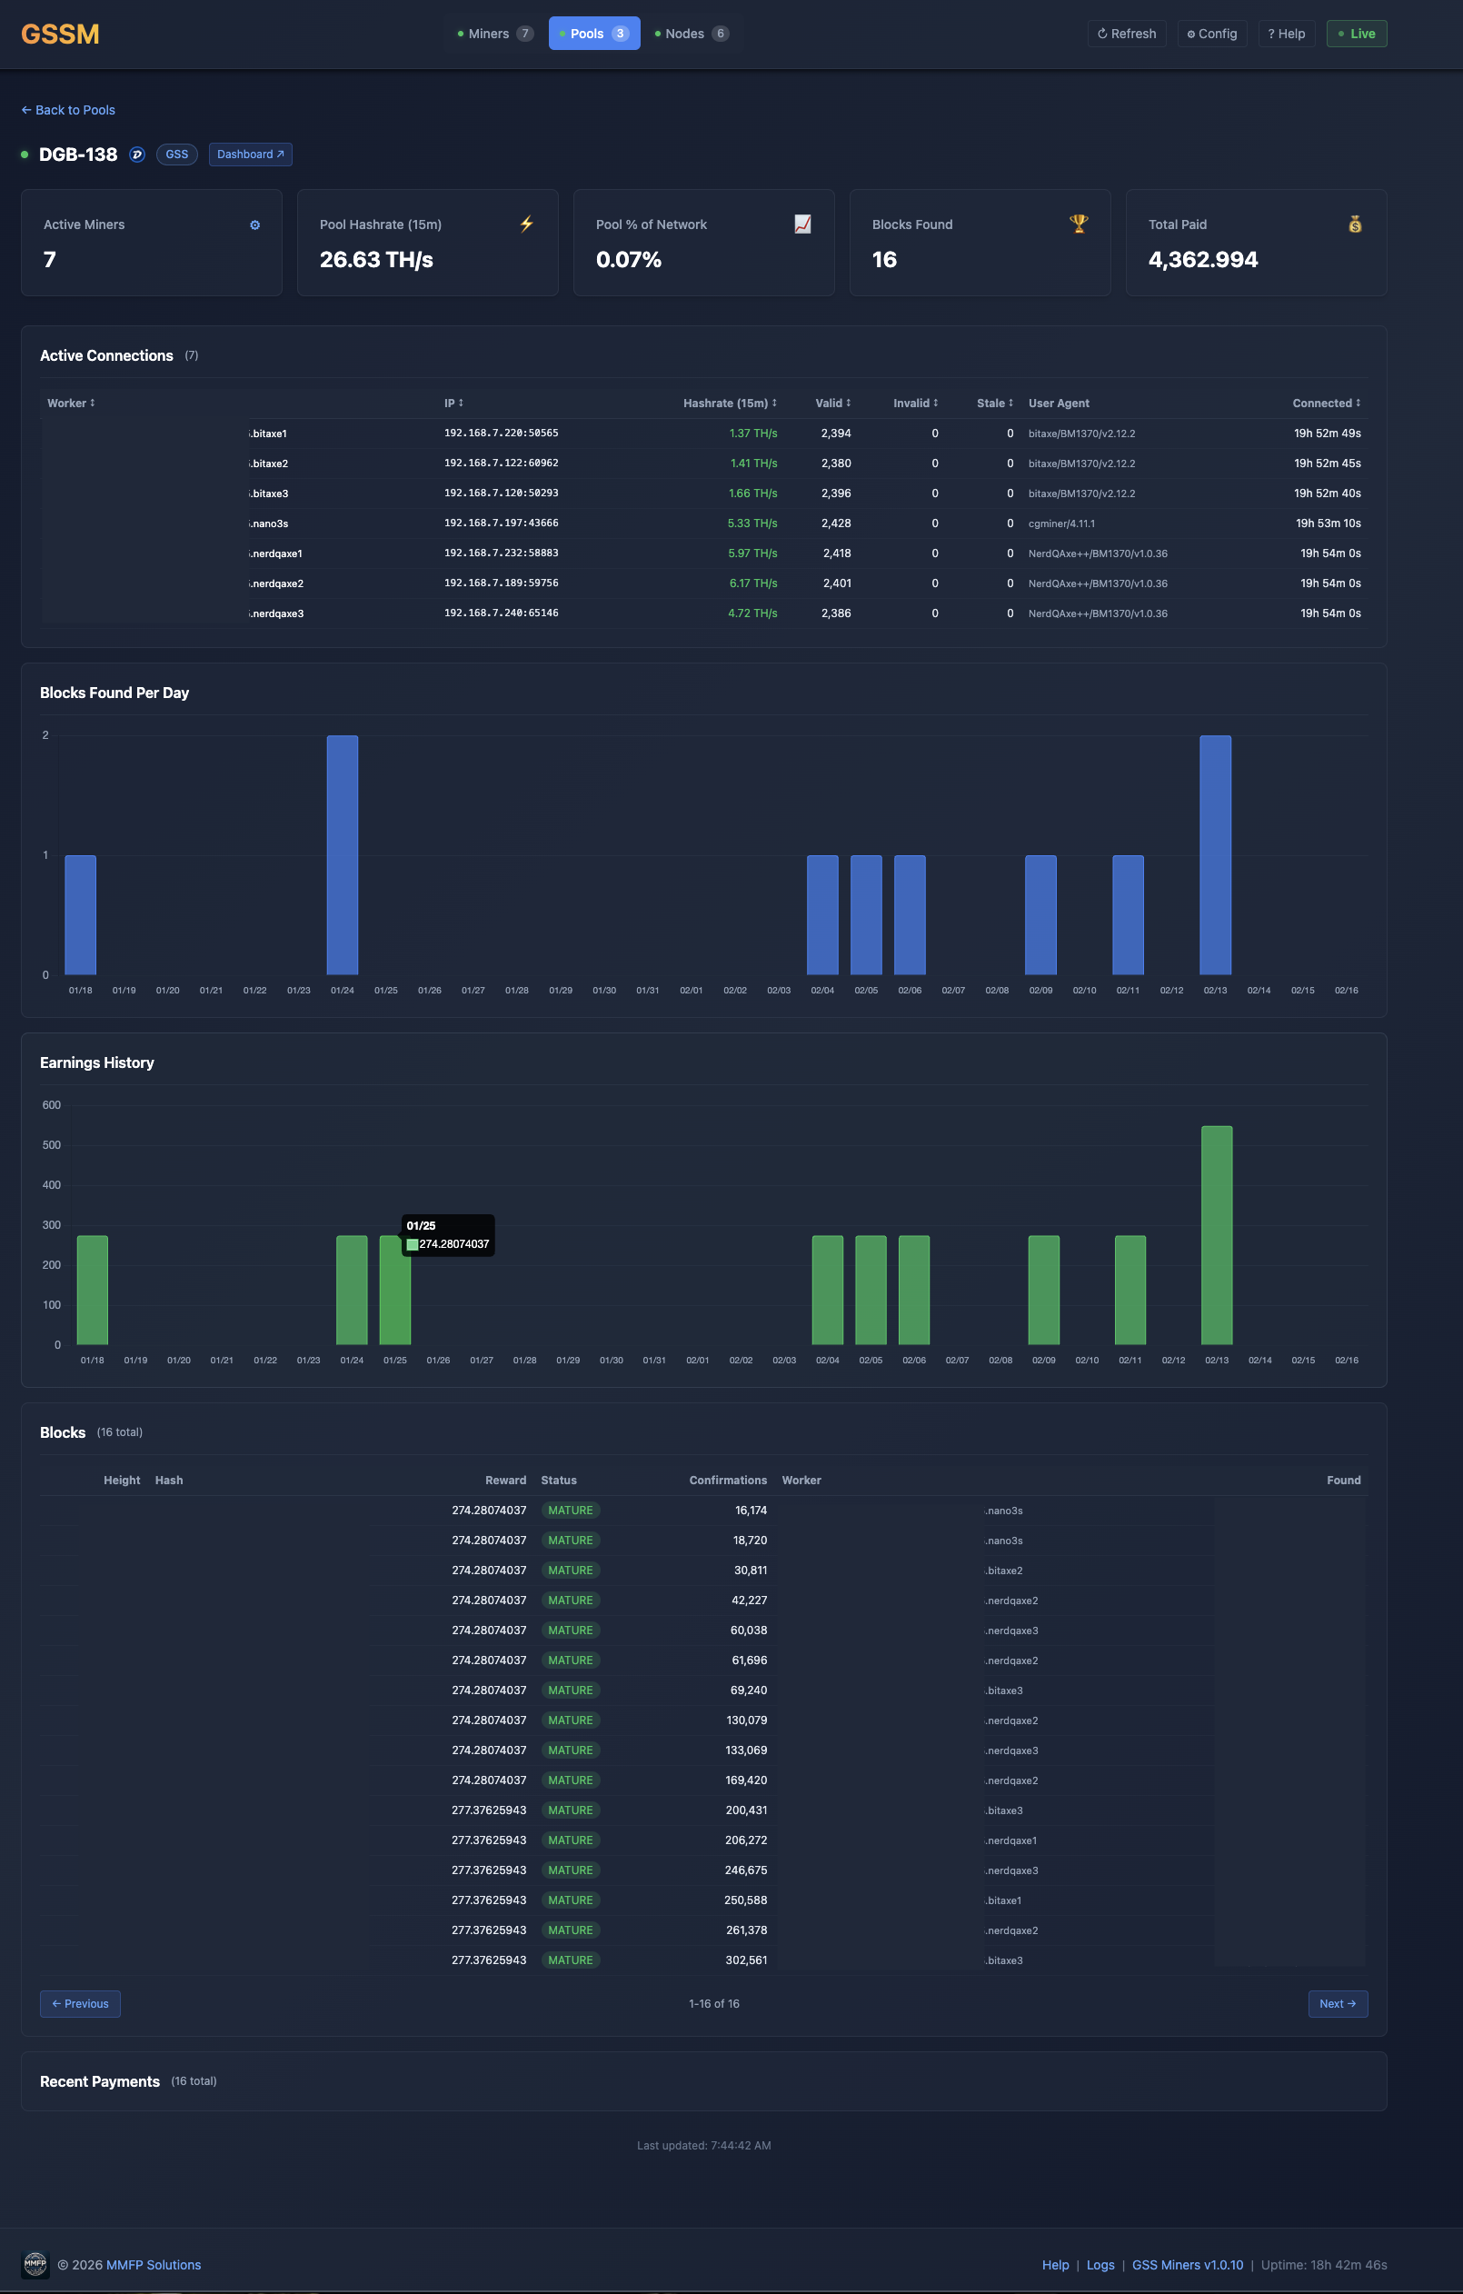1463x2294 pixels.
Task: Switch to the Nodes tab
Action: 691,34
